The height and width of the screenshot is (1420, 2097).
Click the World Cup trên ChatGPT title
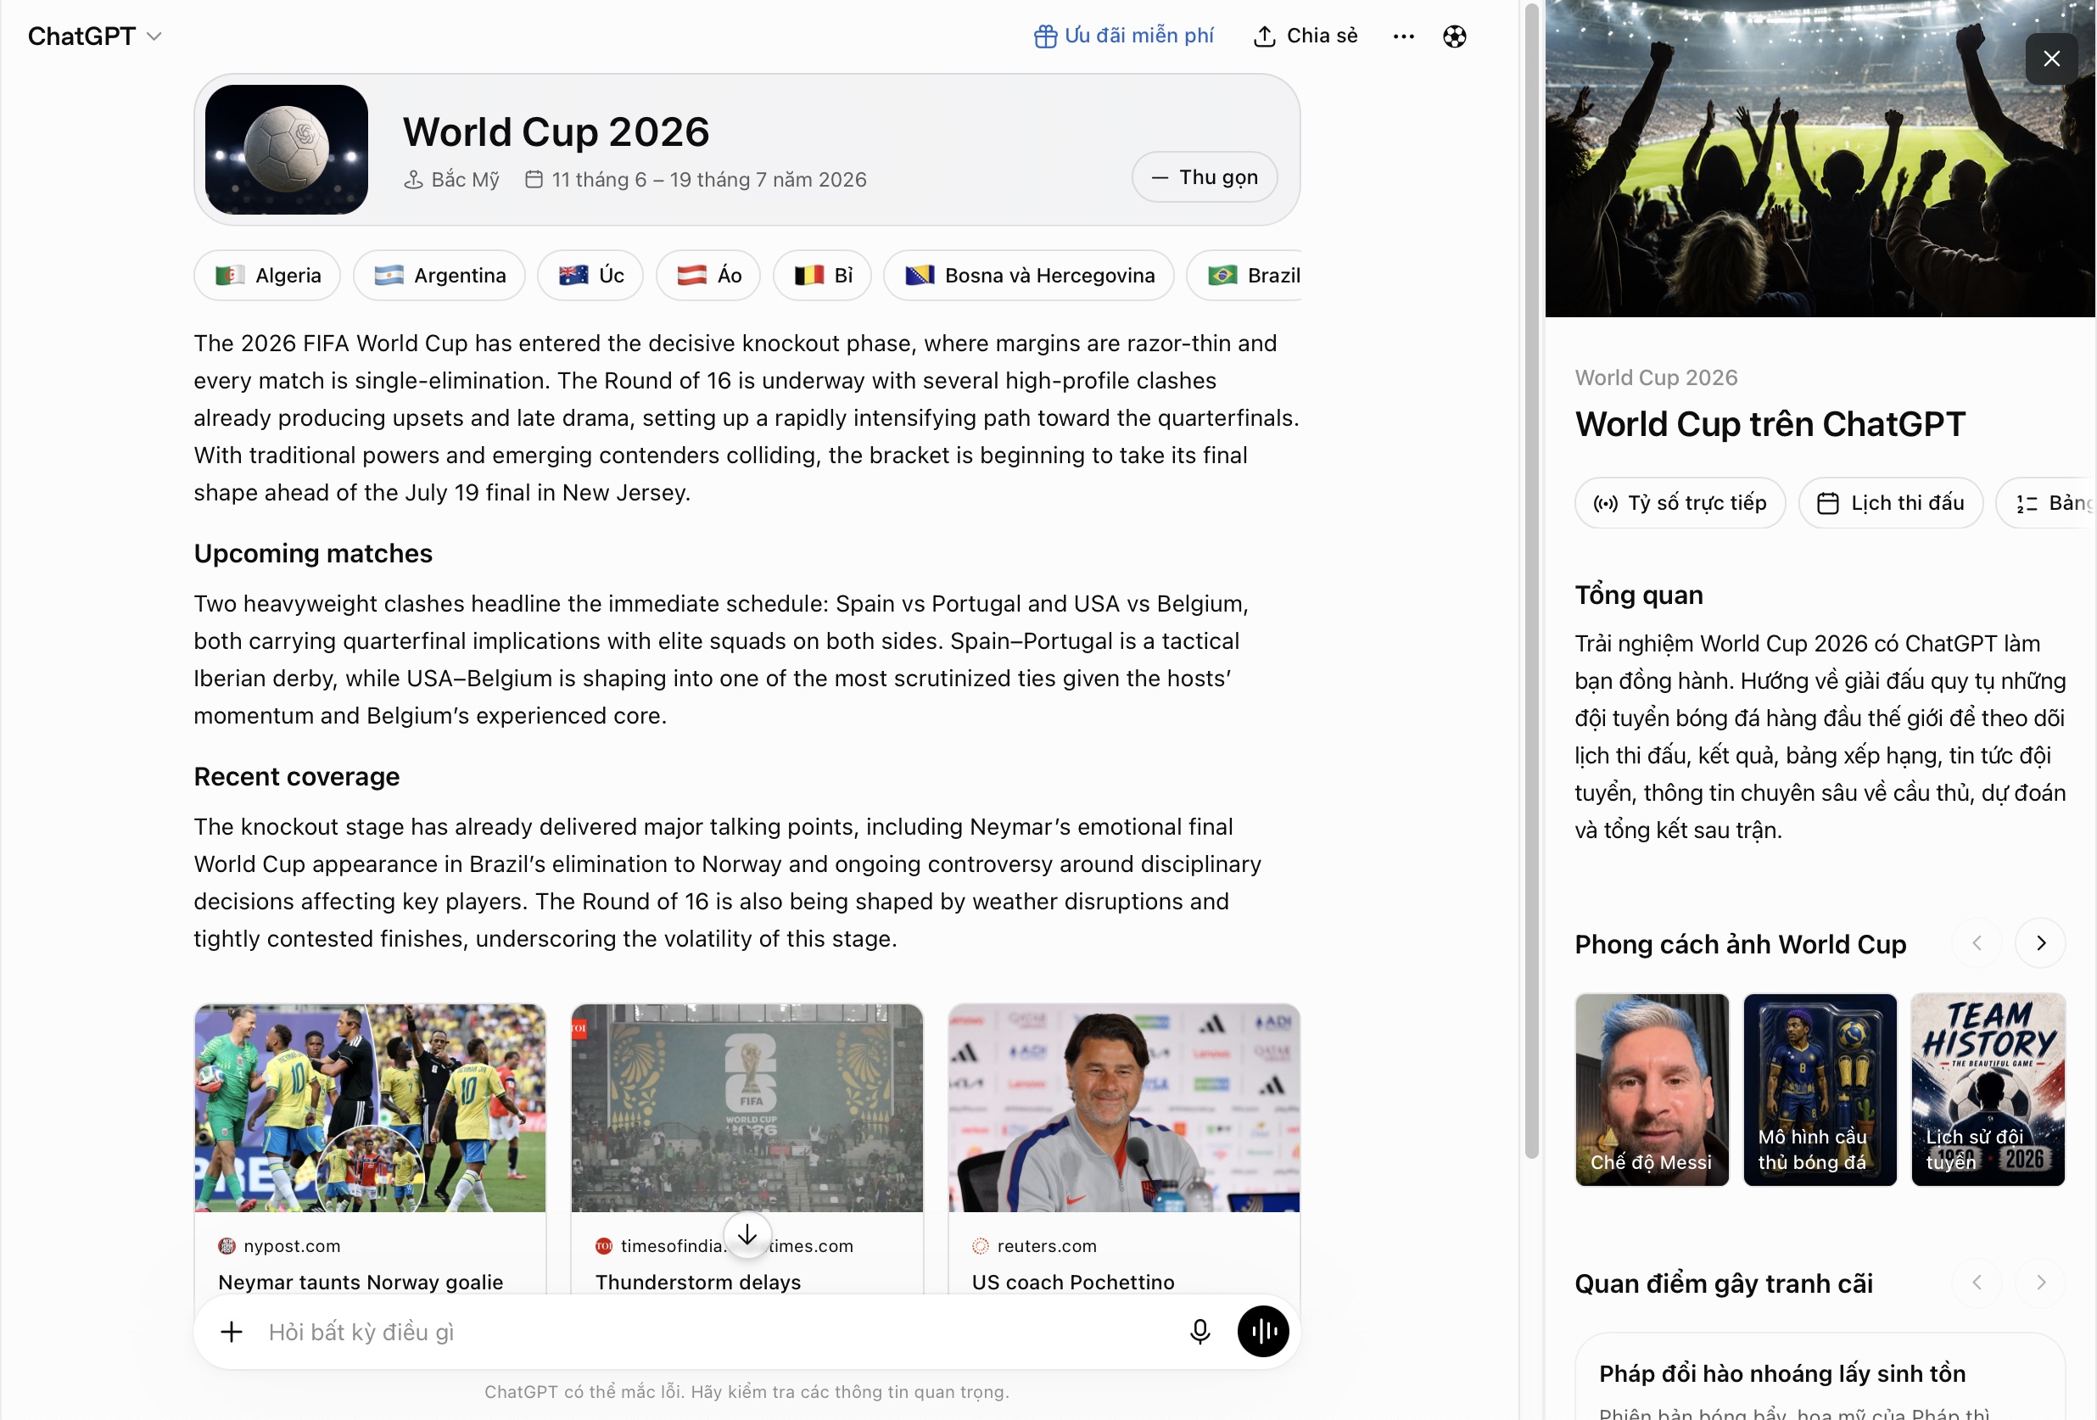point(1770,424)
